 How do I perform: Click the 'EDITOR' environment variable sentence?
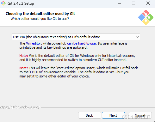(x=74, y=72)
